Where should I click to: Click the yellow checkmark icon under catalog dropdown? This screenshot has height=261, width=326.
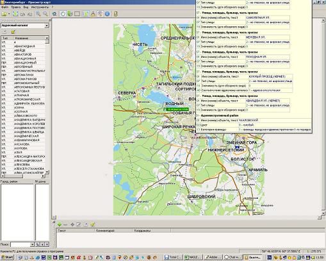coord(13,32)
